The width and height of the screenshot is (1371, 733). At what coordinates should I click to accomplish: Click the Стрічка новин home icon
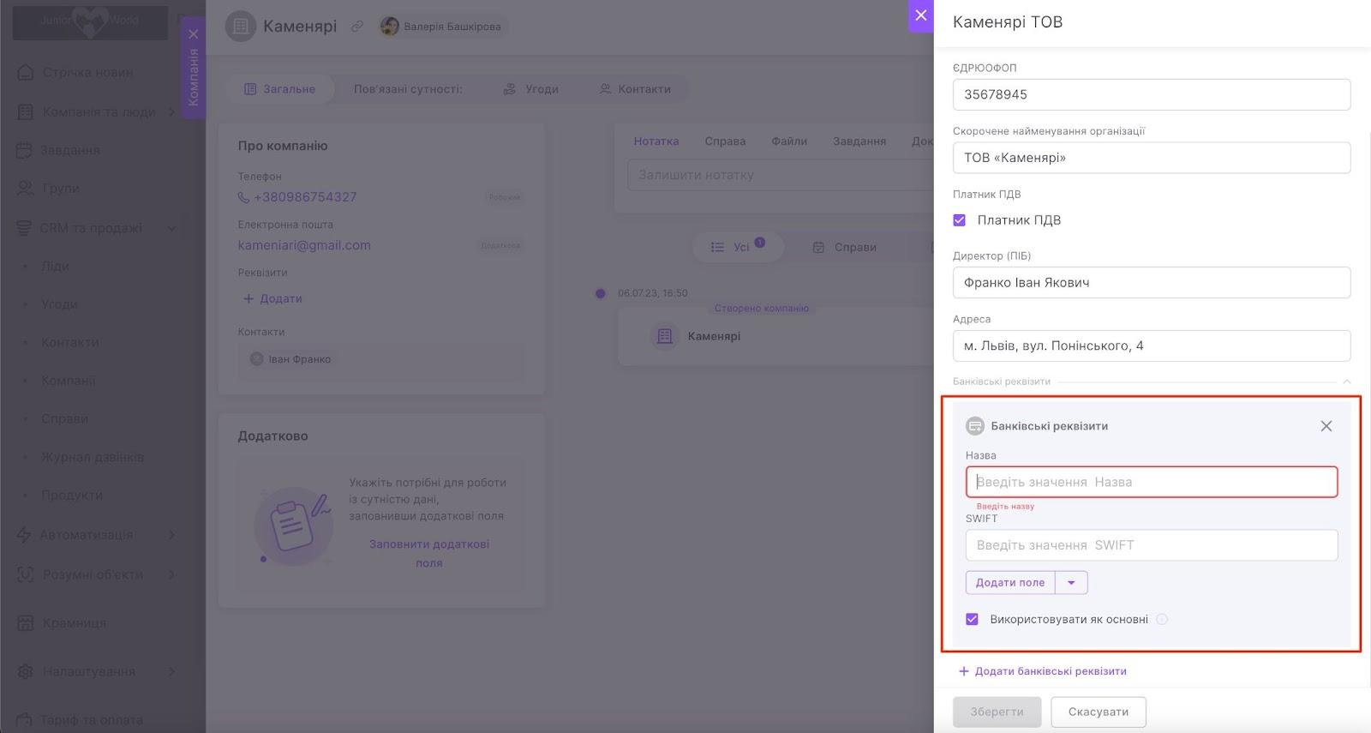26,72
